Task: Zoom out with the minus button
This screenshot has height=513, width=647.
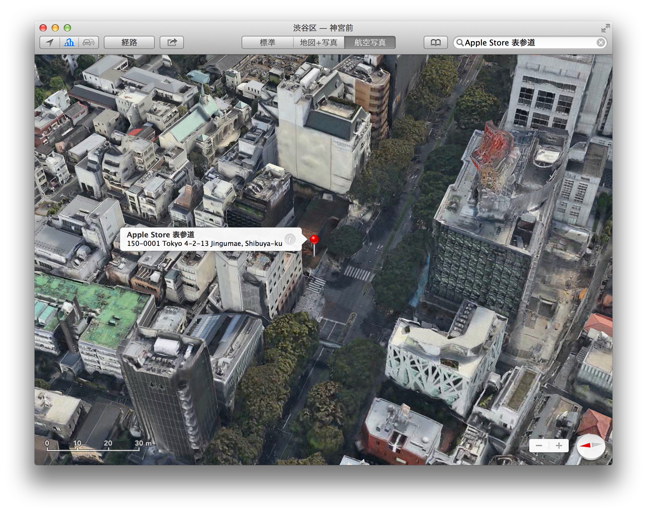Action: (539, 446)
